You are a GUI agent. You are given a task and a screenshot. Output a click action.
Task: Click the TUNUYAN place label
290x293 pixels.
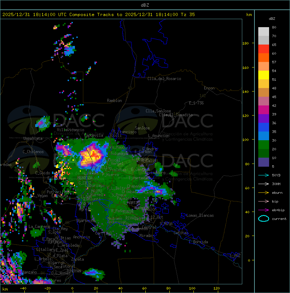pyautogui.click(x=74, y=271)
